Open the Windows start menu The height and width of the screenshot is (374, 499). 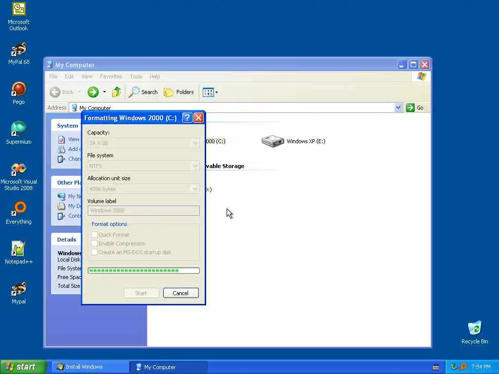23,367
